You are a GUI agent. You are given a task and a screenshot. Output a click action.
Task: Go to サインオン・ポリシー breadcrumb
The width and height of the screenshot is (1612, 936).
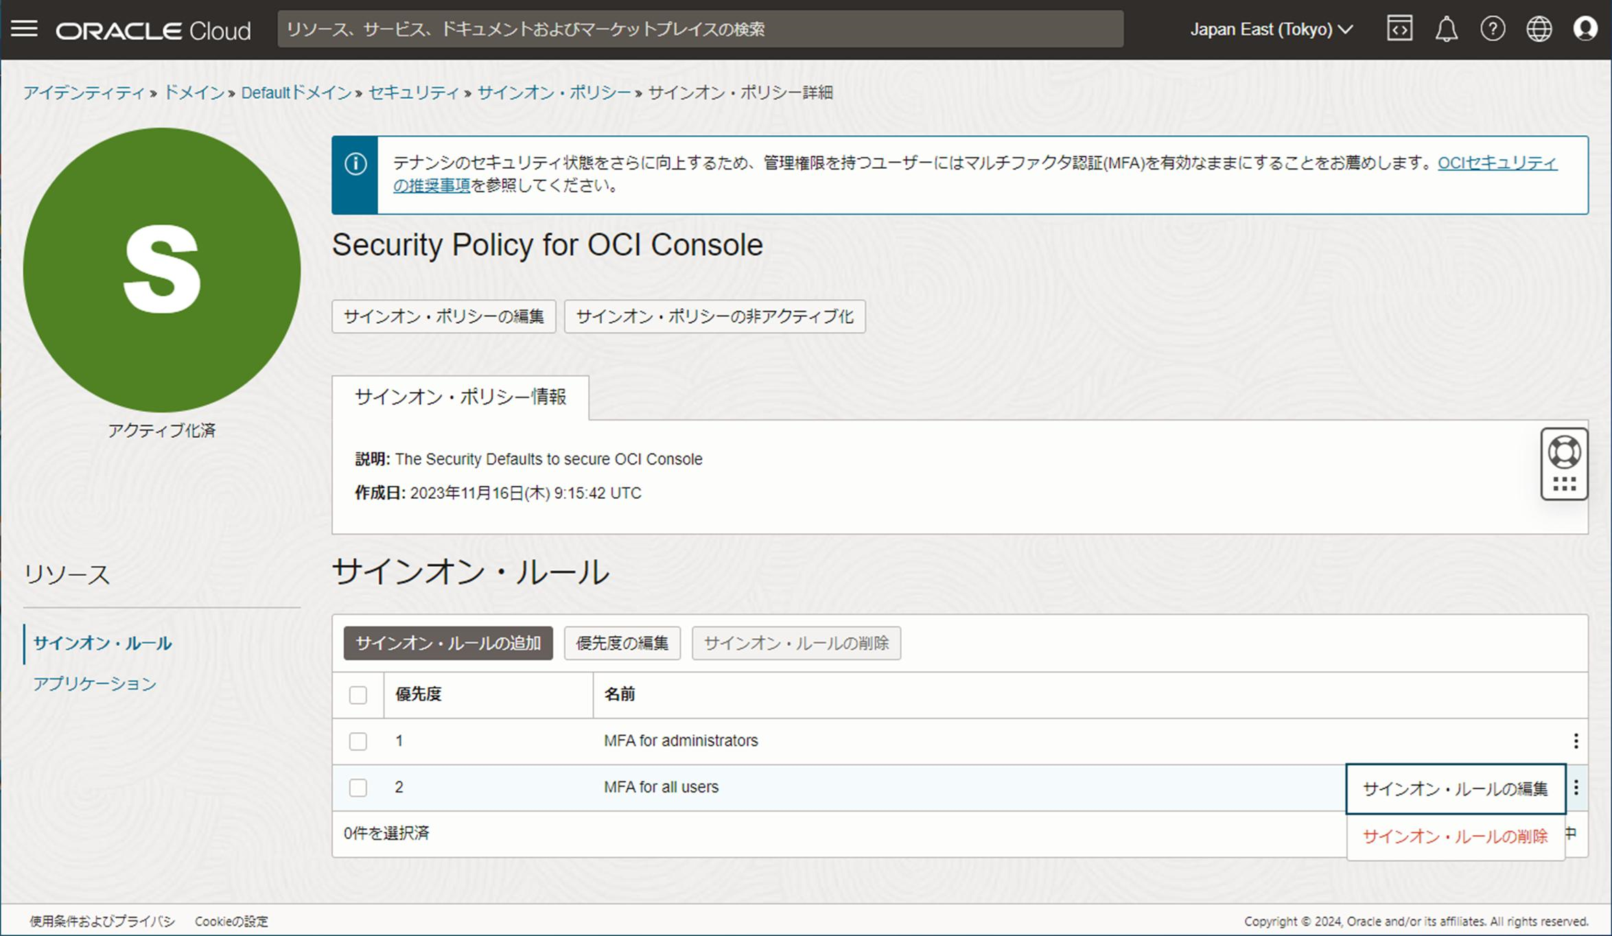554,93
